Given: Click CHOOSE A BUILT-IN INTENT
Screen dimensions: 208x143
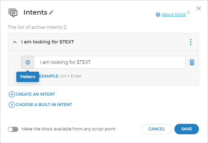Looking at the screenshot, I should click(x=44, y=105).
